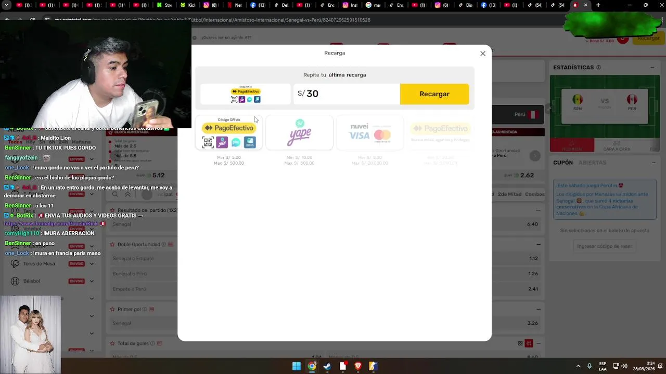Open the 2da Mitad market tab

pos(509,194)
